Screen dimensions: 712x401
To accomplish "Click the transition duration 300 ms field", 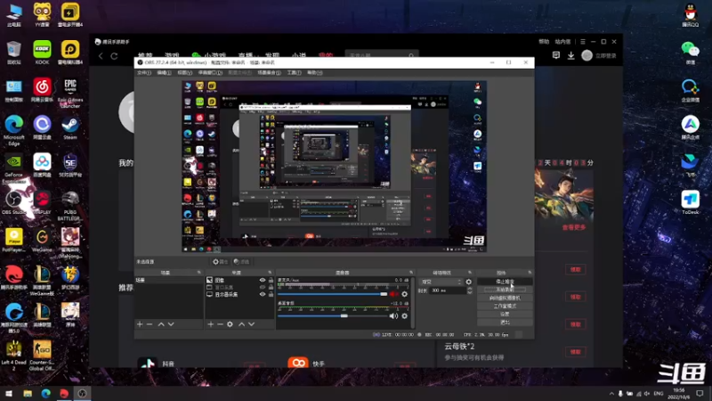I will (x=448, y=291).
